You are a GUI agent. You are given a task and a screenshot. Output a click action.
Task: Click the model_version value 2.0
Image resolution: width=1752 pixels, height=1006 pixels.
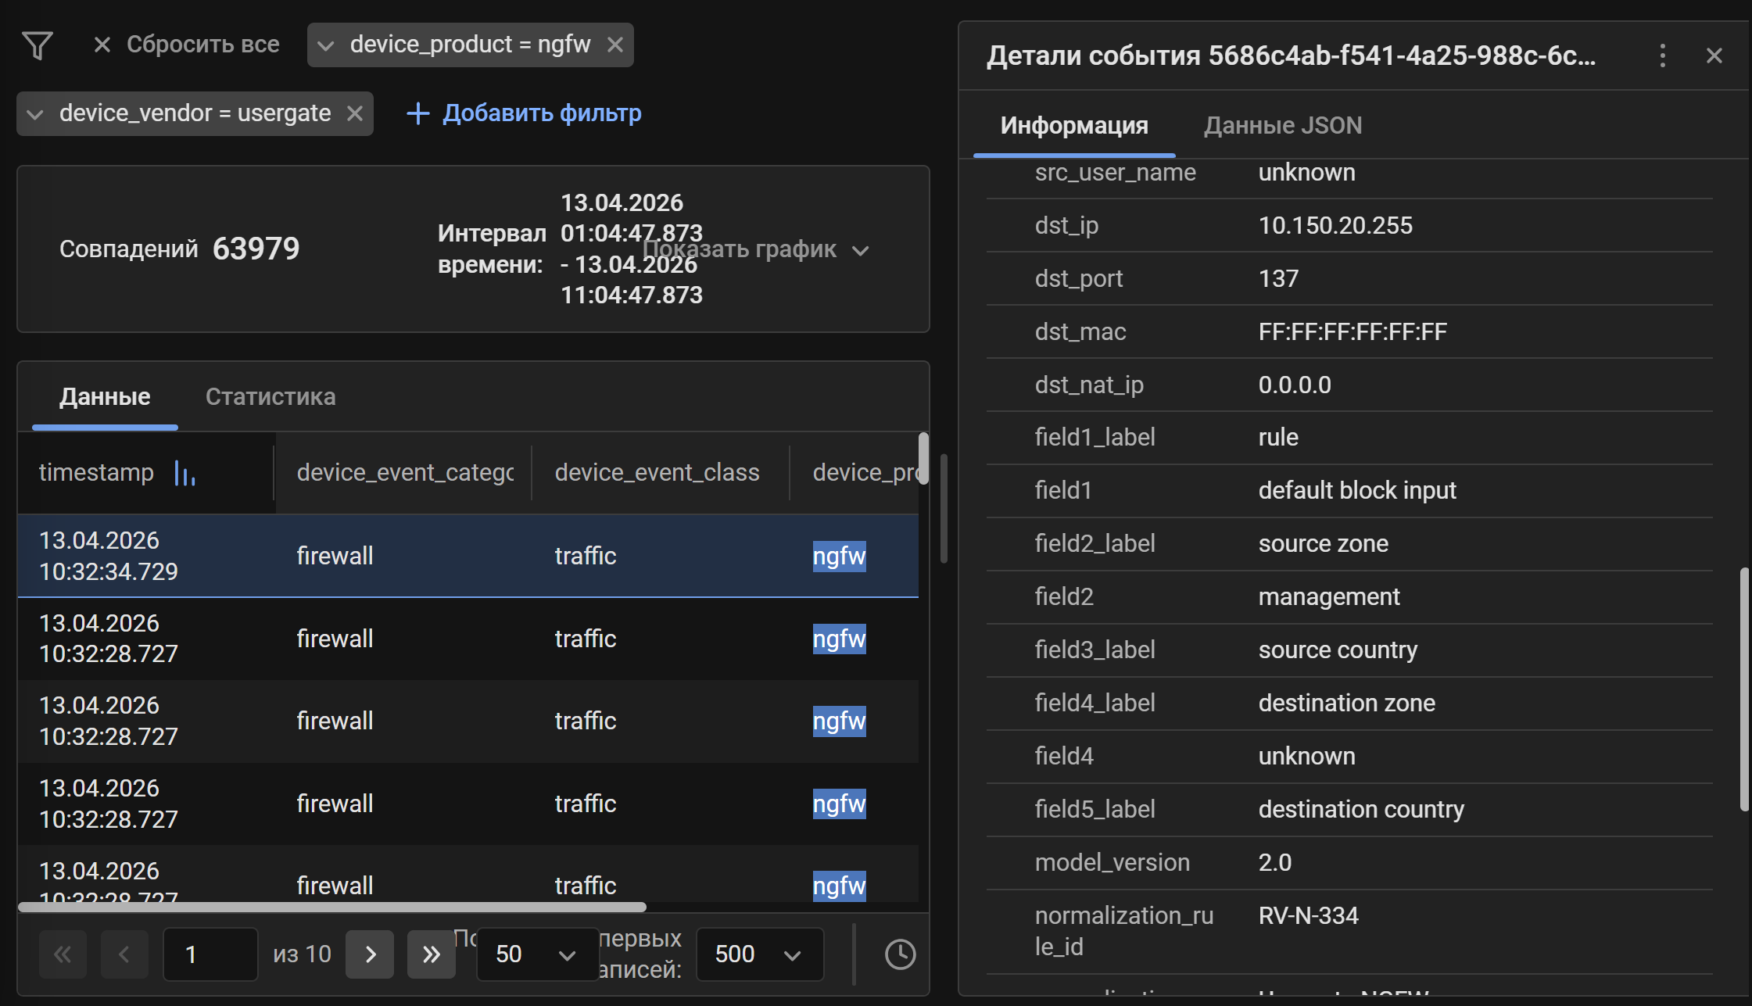1275,862
